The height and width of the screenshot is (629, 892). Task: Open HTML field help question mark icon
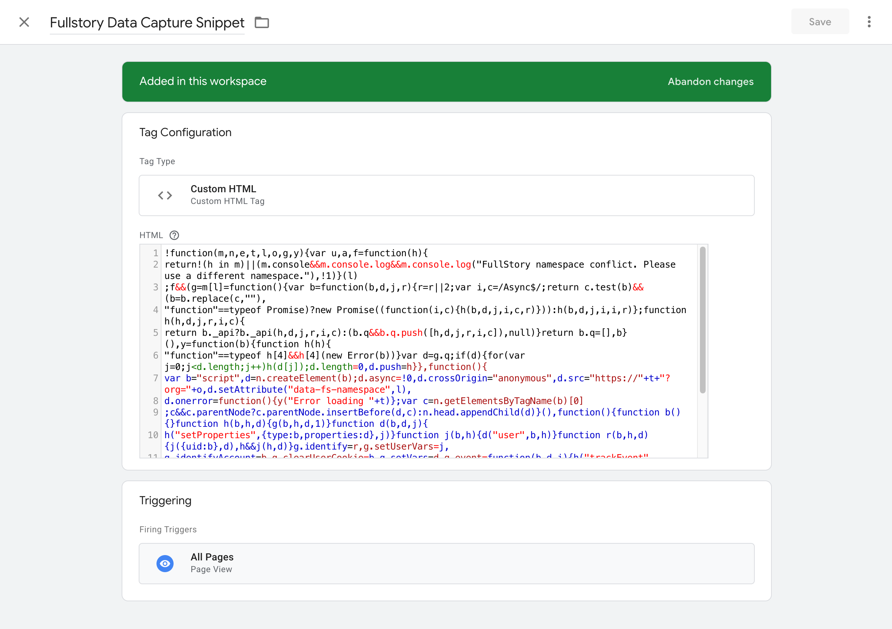click(174, 235)
